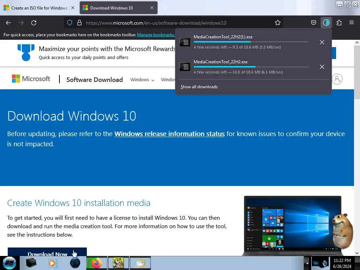Screen dimensions: 360x270
Task: Close the Download Windows 10 tab
Action: 152,8
